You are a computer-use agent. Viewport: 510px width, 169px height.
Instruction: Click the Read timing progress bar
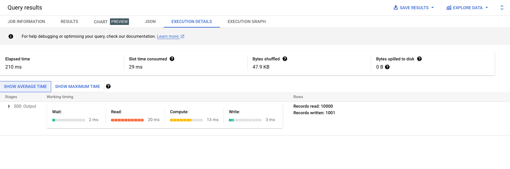coord(127,120)
